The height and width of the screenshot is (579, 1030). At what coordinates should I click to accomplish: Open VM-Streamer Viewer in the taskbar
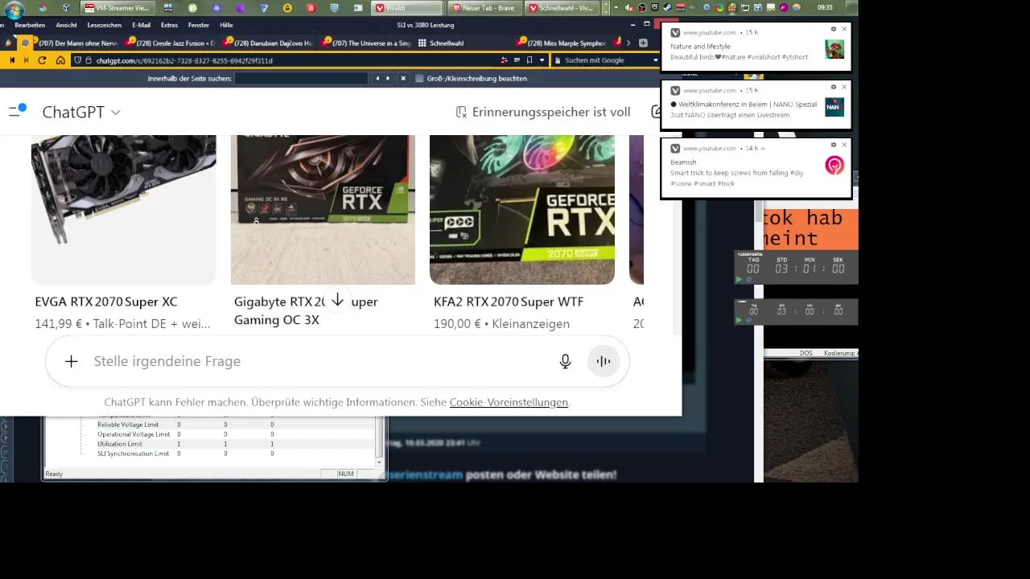coord(119,7)
